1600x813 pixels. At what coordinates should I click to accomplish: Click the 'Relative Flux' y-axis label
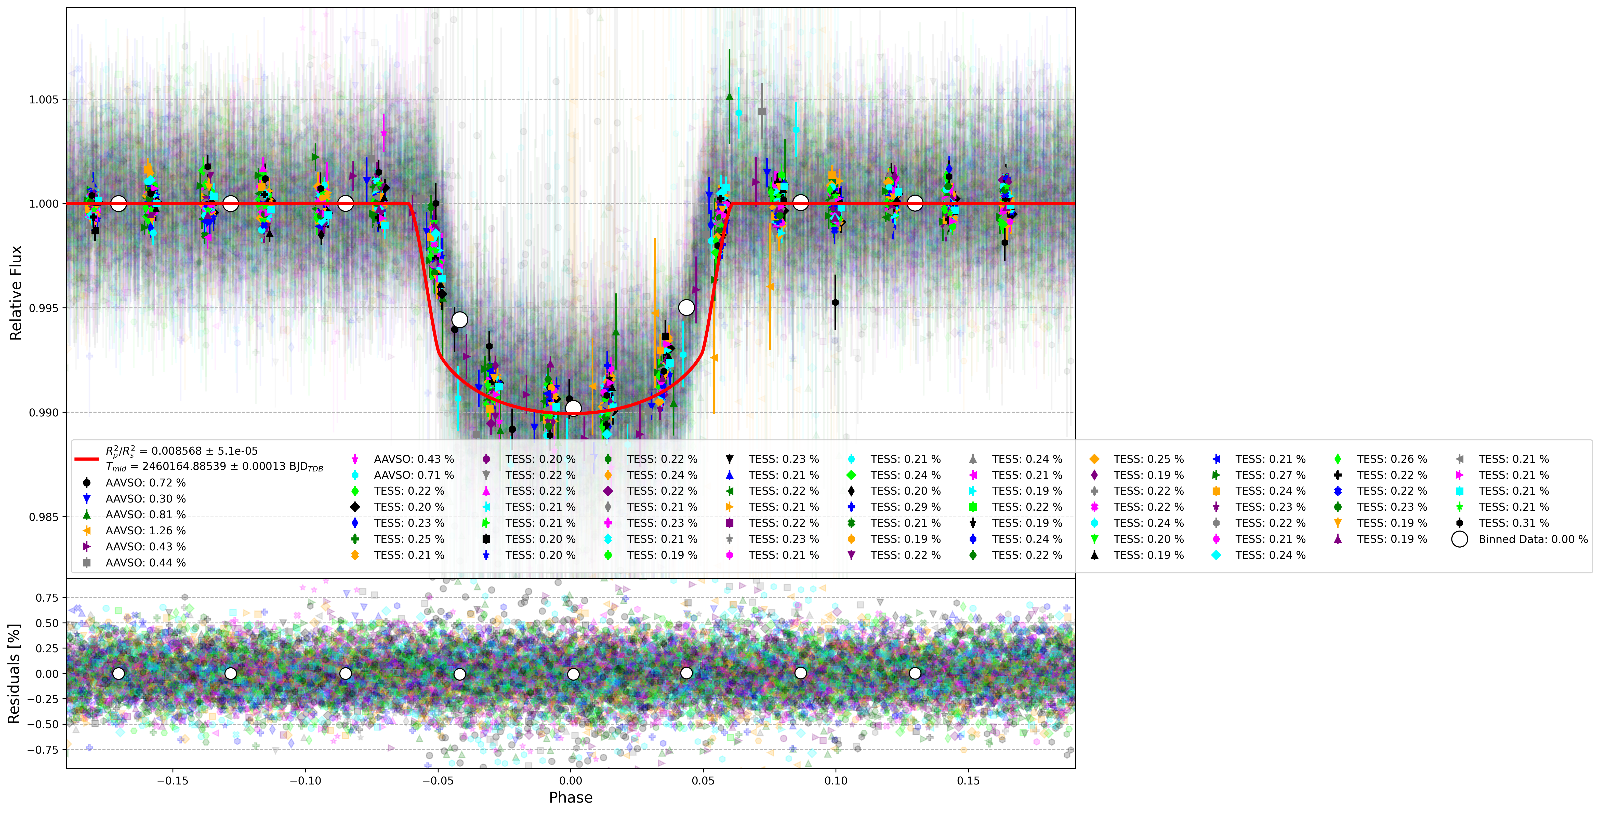click(x=16, y=293)
